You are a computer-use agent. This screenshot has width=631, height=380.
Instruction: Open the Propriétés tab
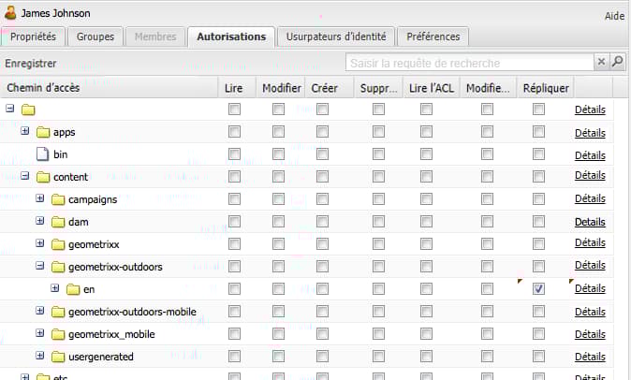point(33,37)
